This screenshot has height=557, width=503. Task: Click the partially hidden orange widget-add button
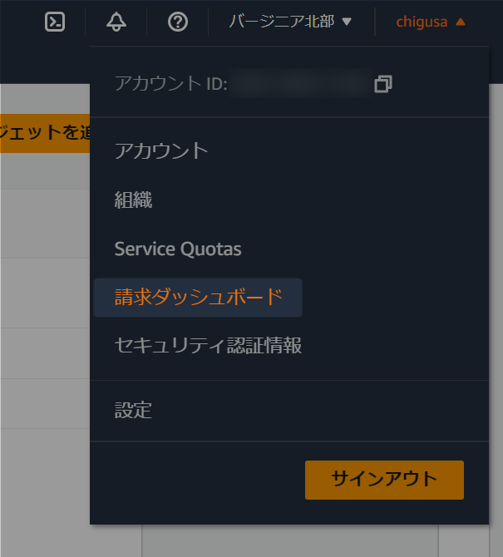[45, 133]
